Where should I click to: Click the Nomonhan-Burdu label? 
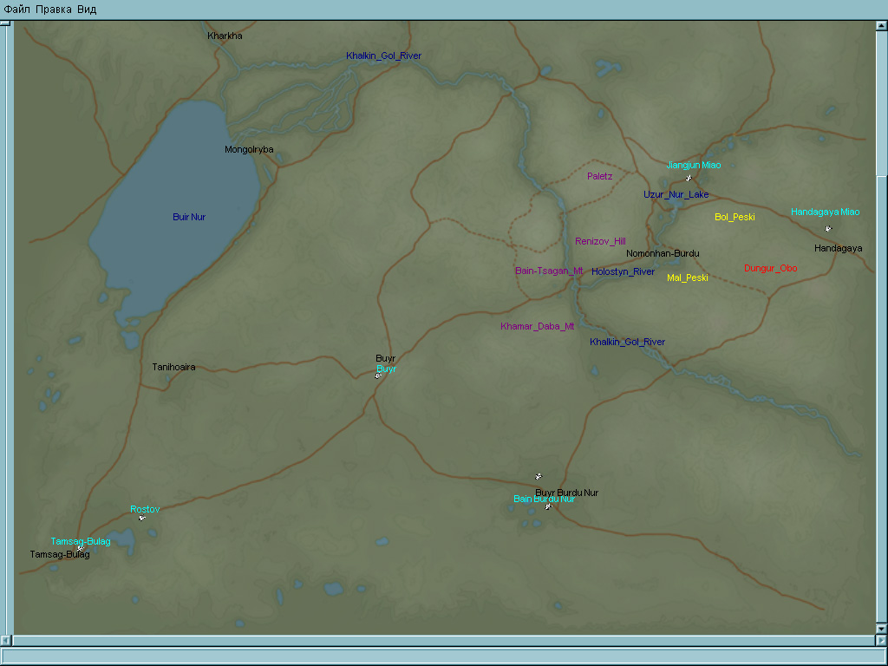(663, 253)
